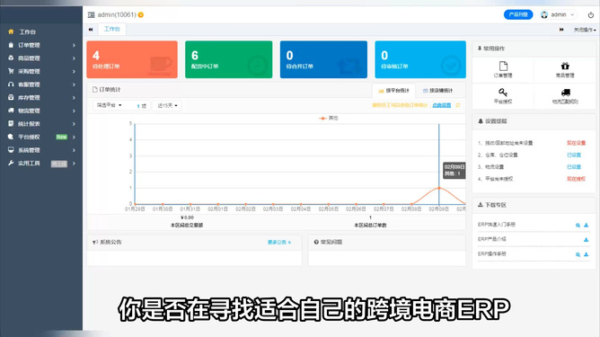This screenshot has width=600, height=337.
Task: Click the 02月09日 data point on chart
Action: coord(439,188)
